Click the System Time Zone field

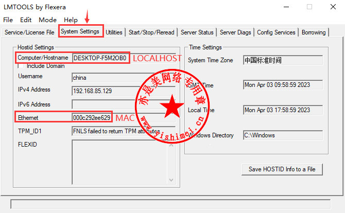(283, 60)
